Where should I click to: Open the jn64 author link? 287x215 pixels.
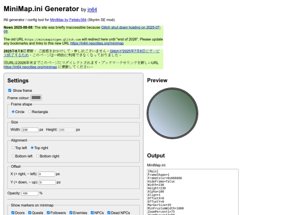click(92, 10)
